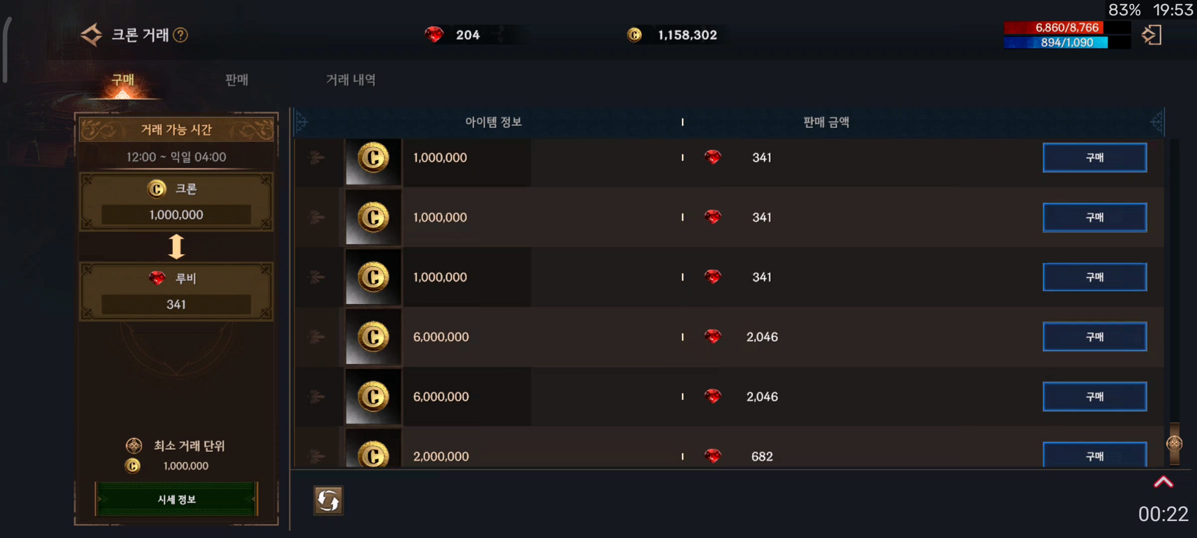Buy the first 6,000,000 listing for 2,046
1197x538 pixels.
pyautogui.click(x=1094, y=337)
